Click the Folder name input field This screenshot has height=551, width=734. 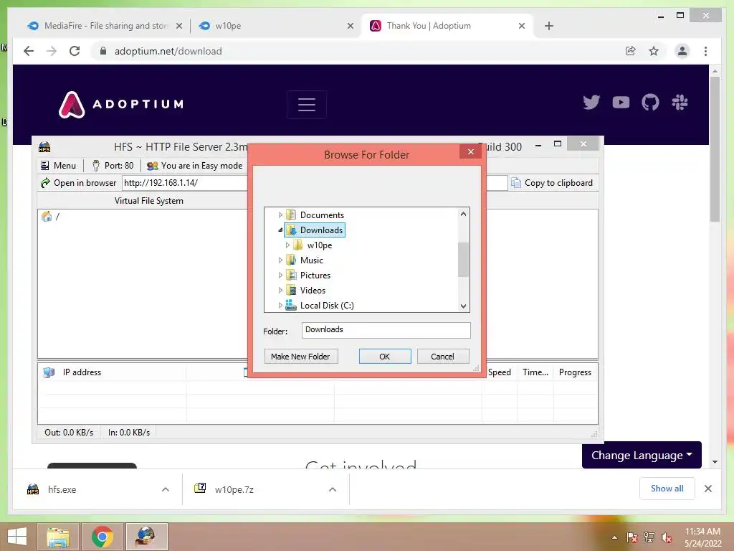pos(386,330)
